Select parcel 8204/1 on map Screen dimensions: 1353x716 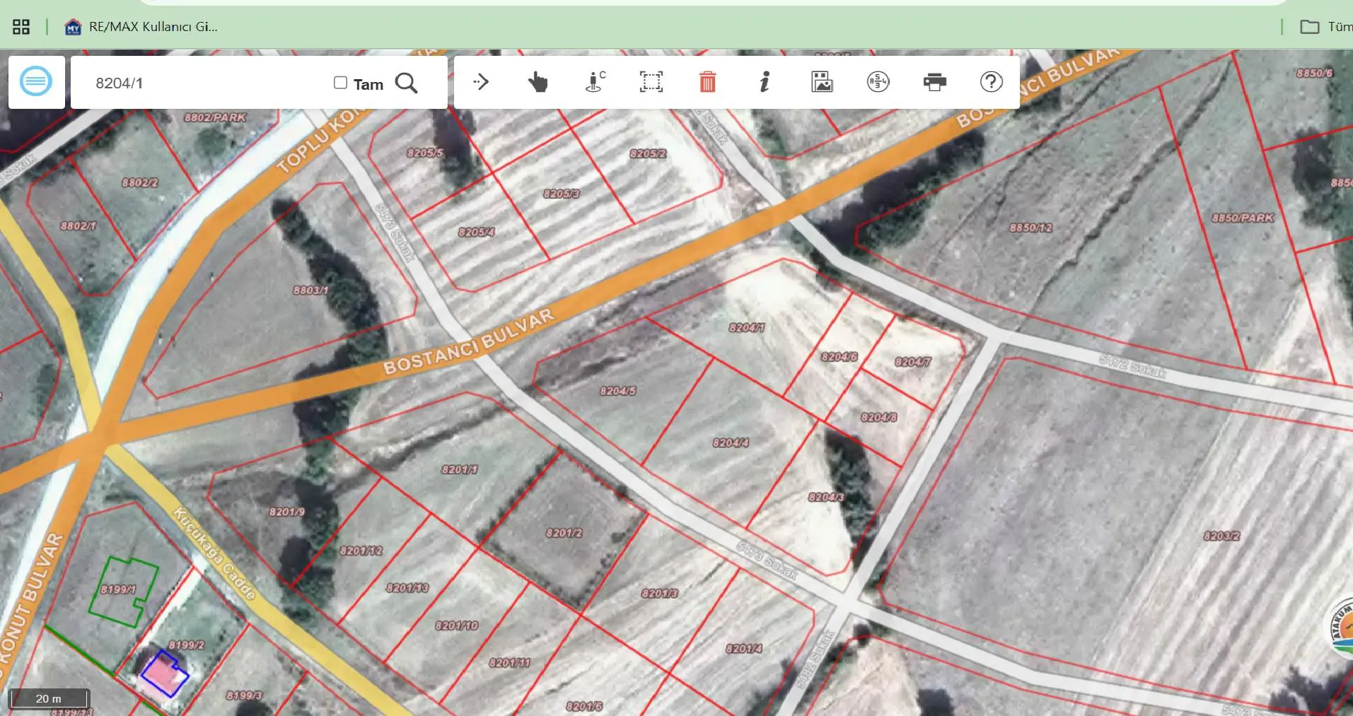coord(747,327)
